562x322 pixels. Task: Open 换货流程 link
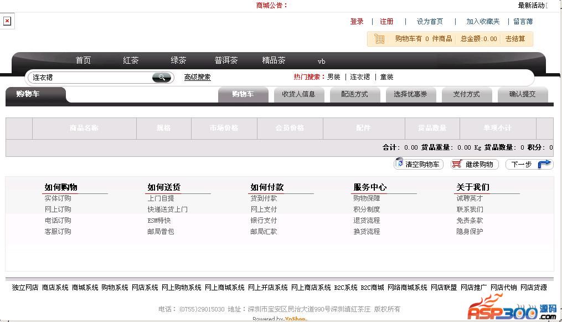tap(367, 232)
